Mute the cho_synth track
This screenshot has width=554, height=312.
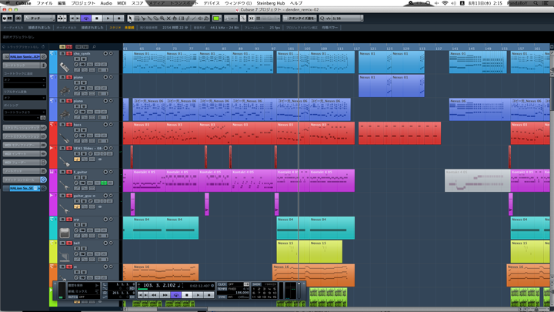(62, 54)
